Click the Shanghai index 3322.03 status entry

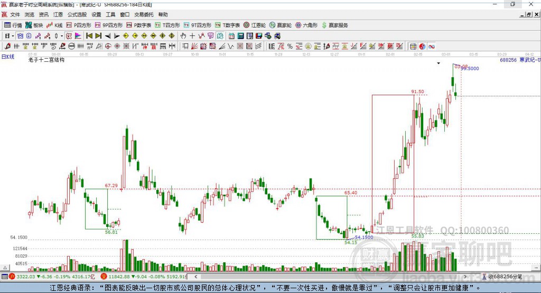[x=52, y=277]
